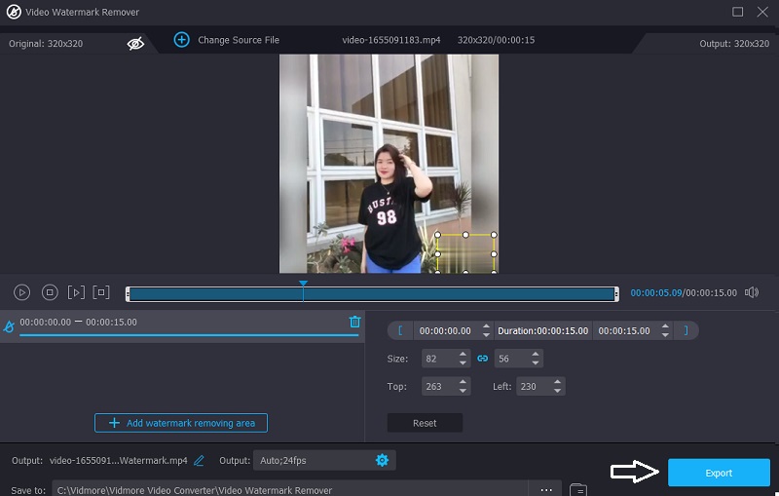The height and width of the screenshot is (496, 779).
Task: Click the set end bracket icon
Action: [x=686, y=330]
